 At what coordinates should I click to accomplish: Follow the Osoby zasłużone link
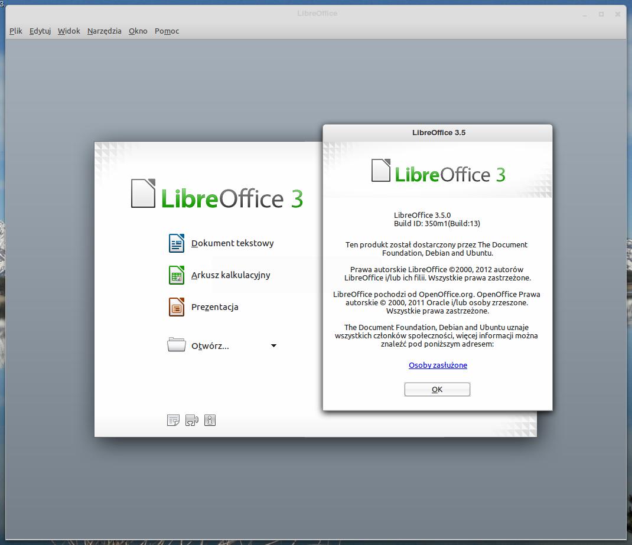click(438, 365)
